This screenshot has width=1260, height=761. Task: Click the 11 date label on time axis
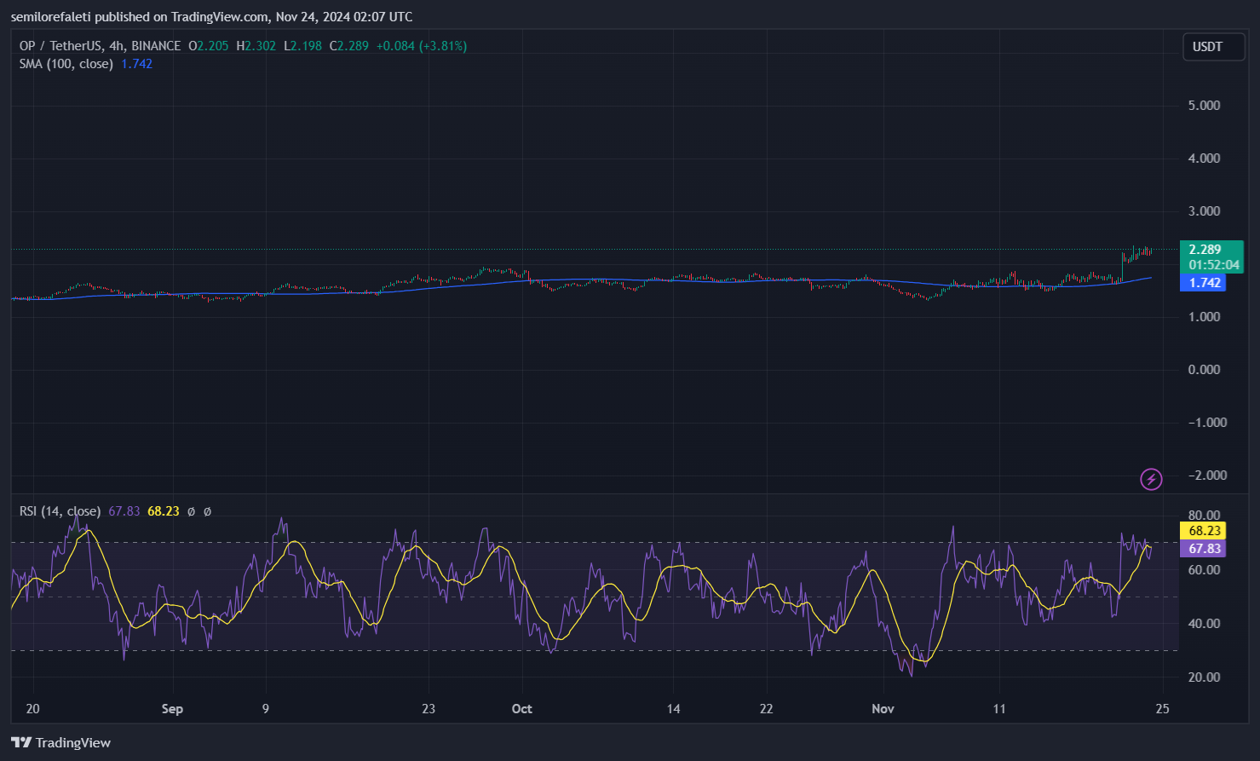[999, 709]
